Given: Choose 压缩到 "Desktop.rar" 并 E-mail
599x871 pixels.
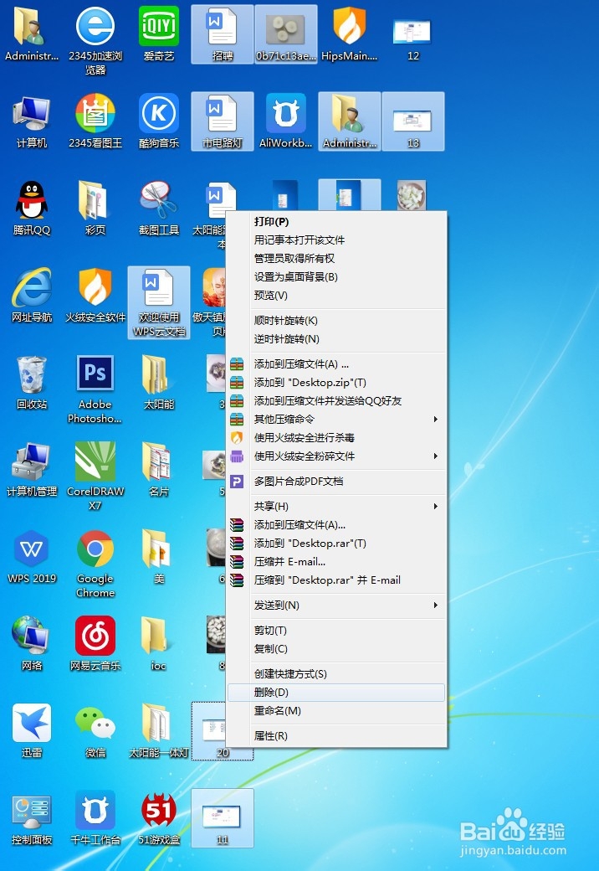Looking at the screenshot, I should coord(336,580).
